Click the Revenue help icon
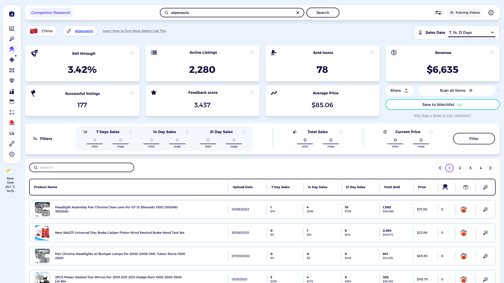The width and height of the screenshot is (504, 283). (x=492, y=53)
